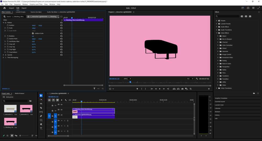Click the Quick Export share icon
Viewport: 262px width, 141px height.
248,8
